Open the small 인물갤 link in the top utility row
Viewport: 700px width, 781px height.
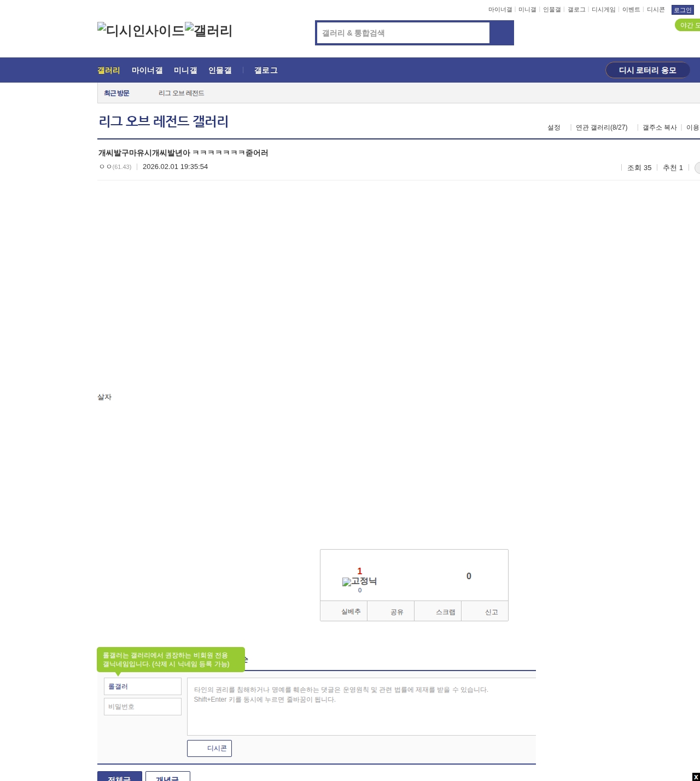(x=552, y=10)
